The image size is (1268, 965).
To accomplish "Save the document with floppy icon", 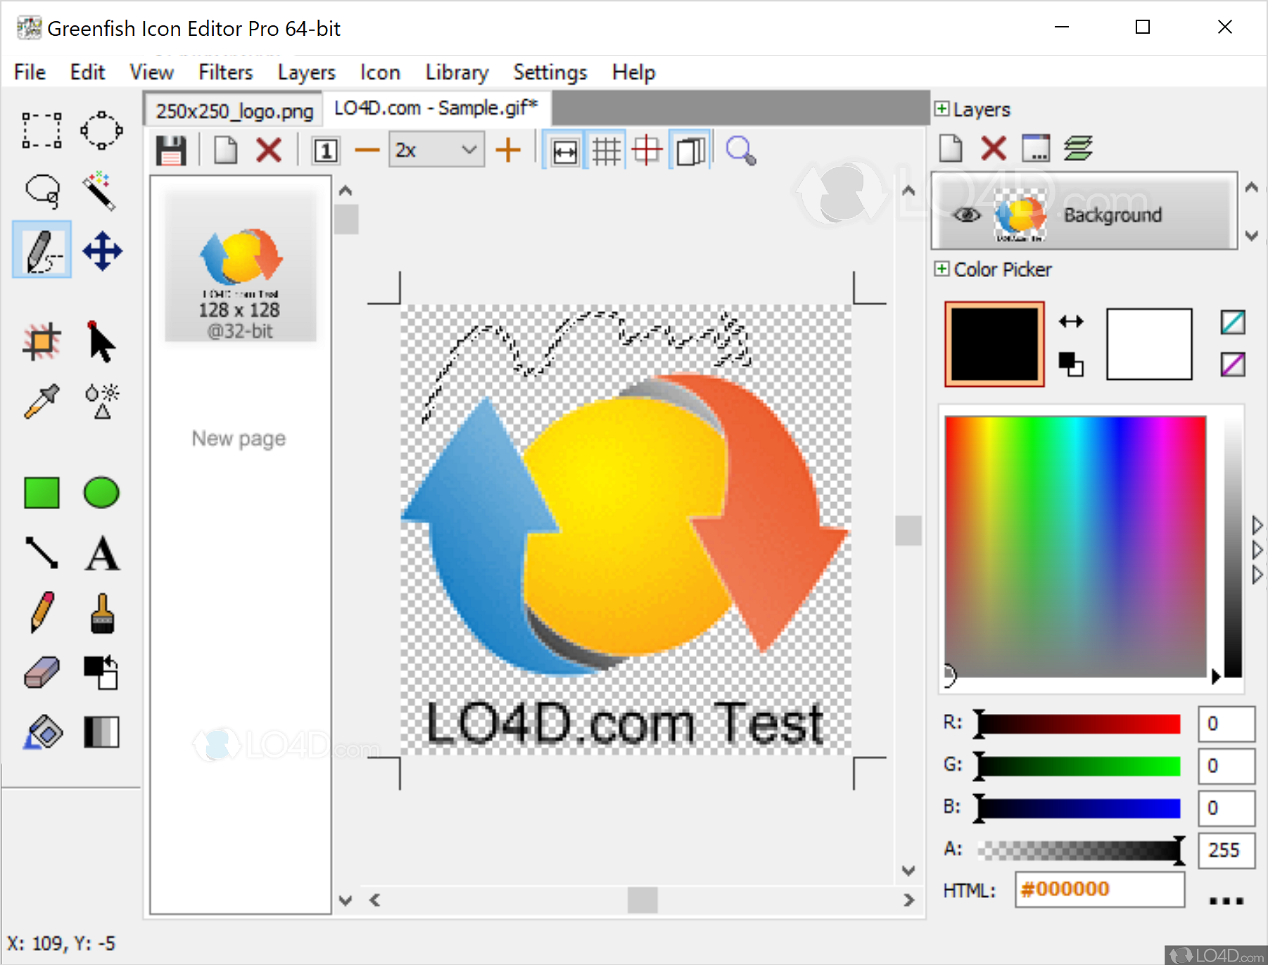I will pyautogui.click(x=171, y=151).
